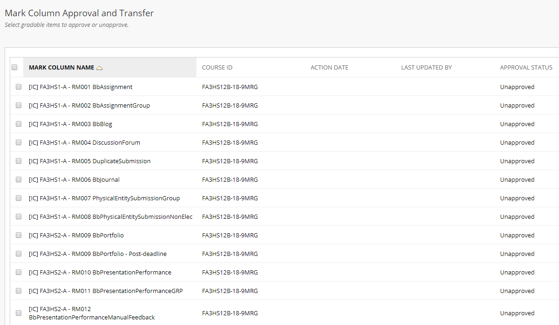Click the sort arrow beside Mark Column Name
The image size is (559, 325).
[99, 68]
